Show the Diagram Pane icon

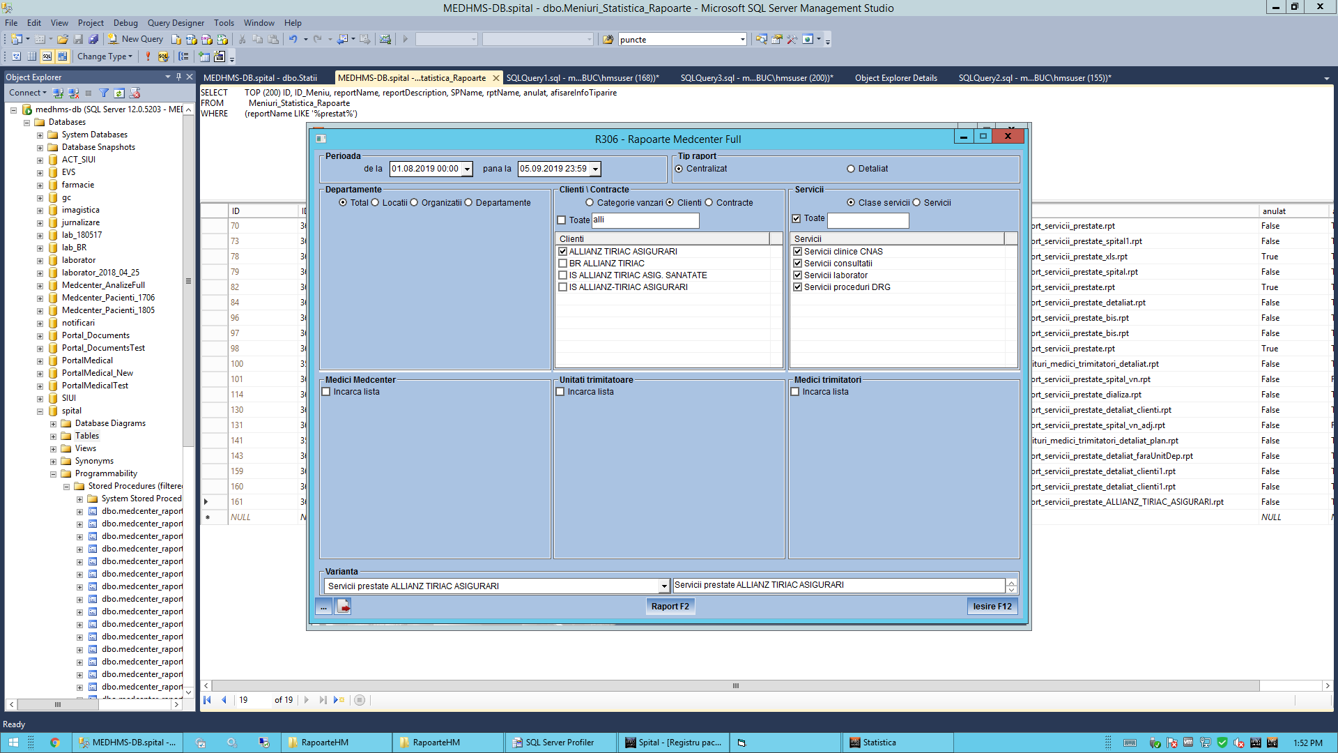coord(17,56)
